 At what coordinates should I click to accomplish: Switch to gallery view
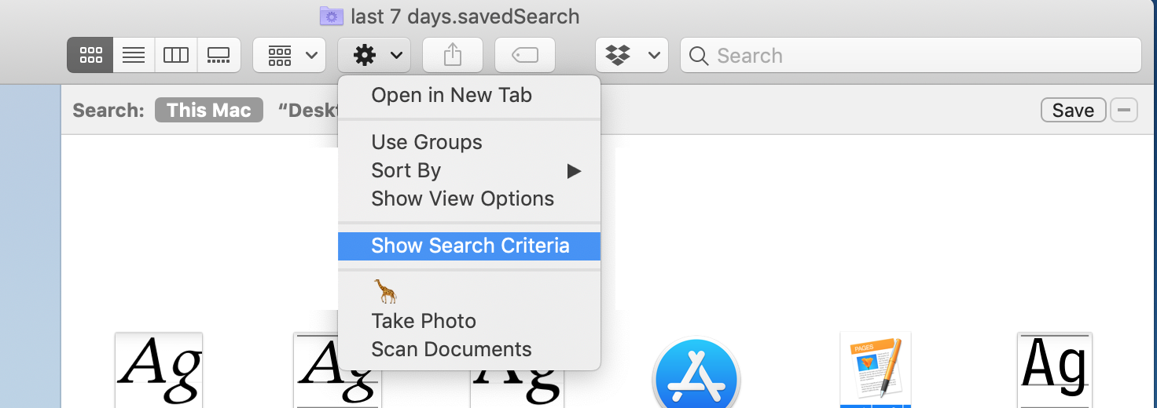pos(218,56)
